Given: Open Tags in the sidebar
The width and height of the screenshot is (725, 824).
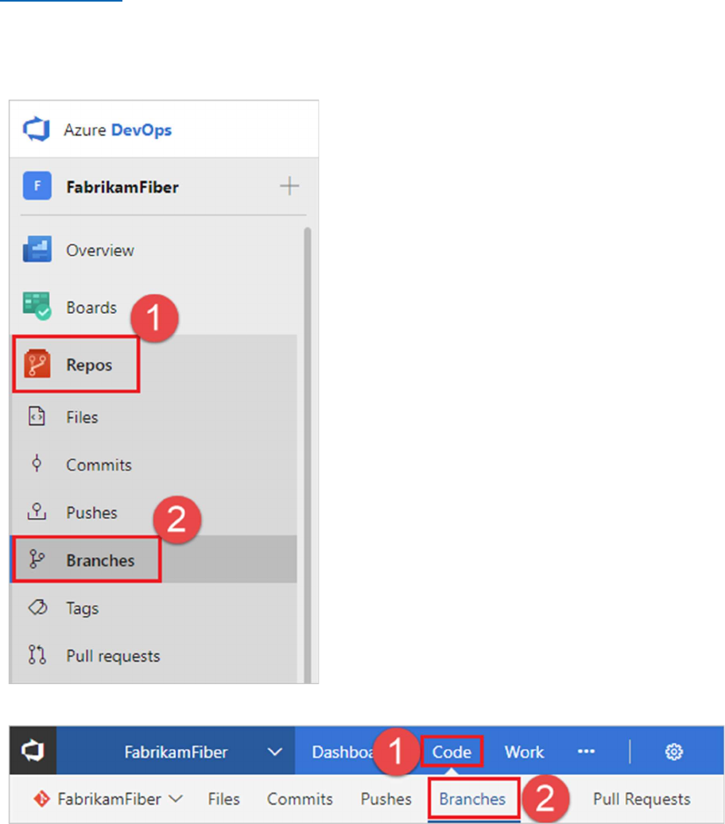Looking at the screenshot, I should pos(82,609).
